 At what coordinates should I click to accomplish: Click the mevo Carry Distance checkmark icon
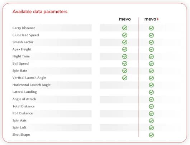125,28
